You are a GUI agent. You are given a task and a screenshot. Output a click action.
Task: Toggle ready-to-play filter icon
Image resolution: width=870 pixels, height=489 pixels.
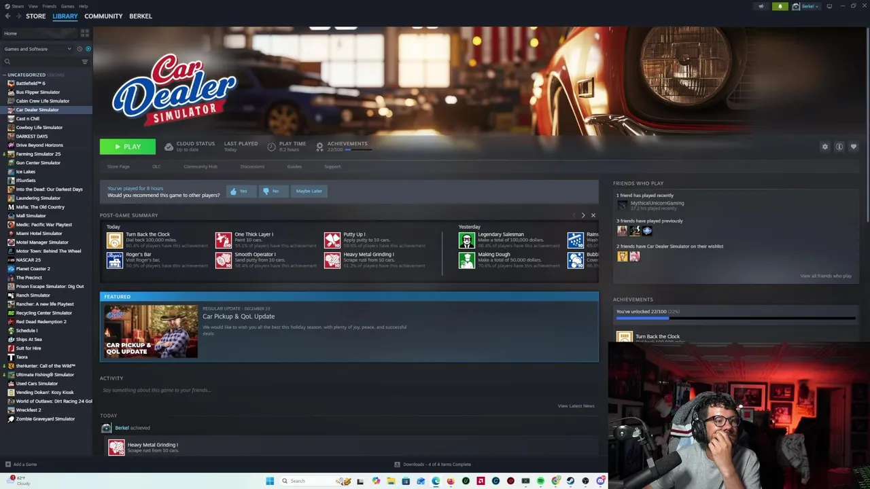[x=88, y=49]
